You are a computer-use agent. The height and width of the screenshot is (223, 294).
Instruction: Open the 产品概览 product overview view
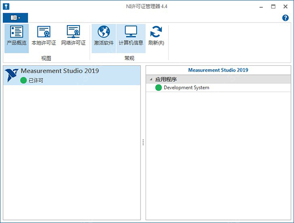point(17,38)
